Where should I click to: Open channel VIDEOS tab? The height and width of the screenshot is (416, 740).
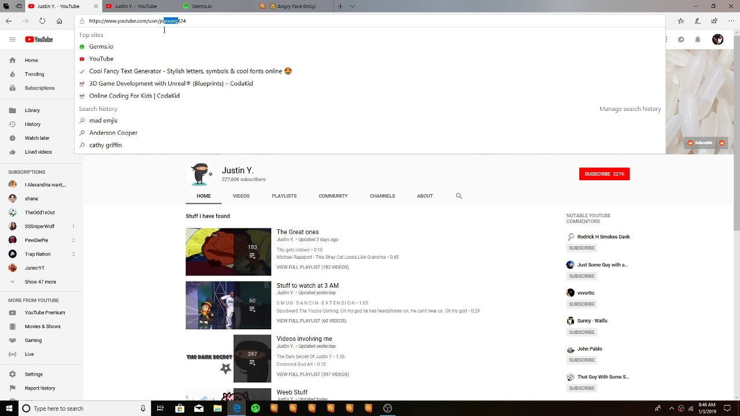click(x=241, y=196)
